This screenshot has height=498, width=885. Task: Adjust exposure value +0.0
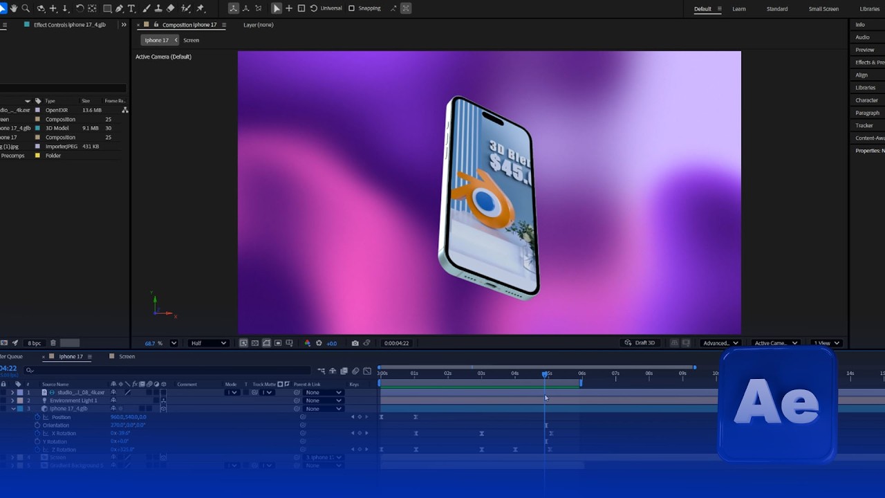(332, 343)
